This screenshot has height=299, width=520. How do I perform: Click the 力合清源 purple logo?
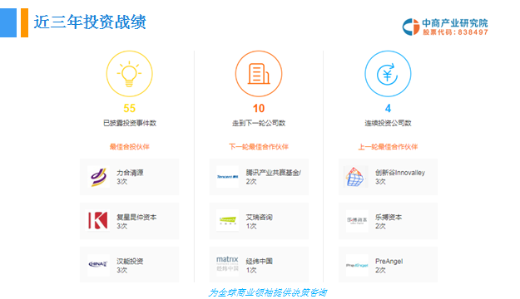(98, 177)
